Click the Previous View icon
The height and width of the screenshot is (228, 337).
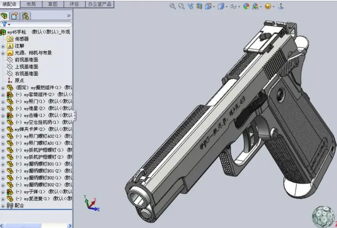pyautogui.click(x=190, y=6)
